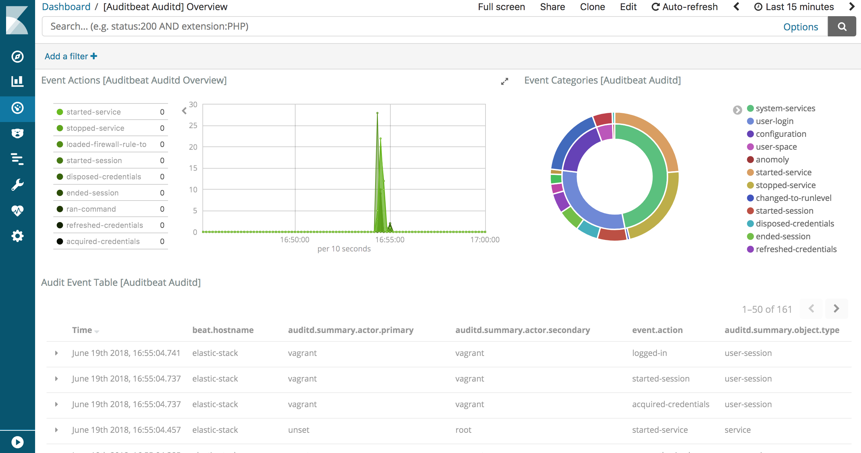
Task: Toggle started-service series in Event Actions legend
Action: point(93,112)
